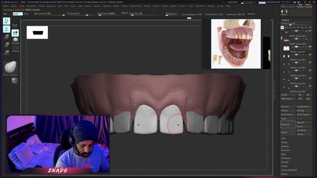Click the move subtool up arrow
317x178 pixels.
(x=300, y=94)
